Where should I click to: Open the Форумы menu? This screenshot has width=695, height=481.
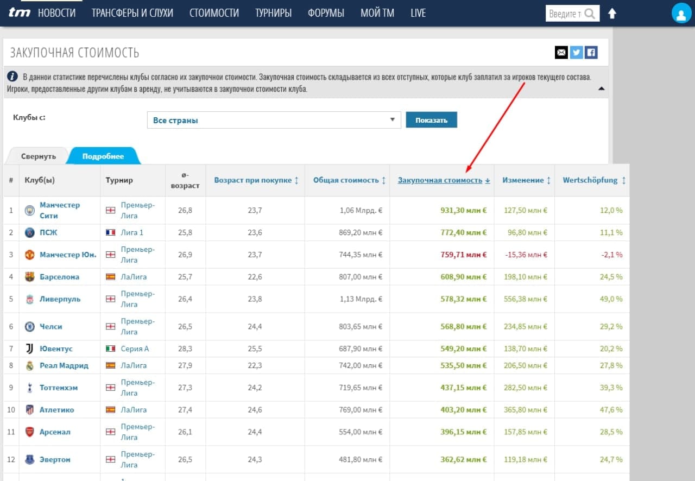point(326,13)
